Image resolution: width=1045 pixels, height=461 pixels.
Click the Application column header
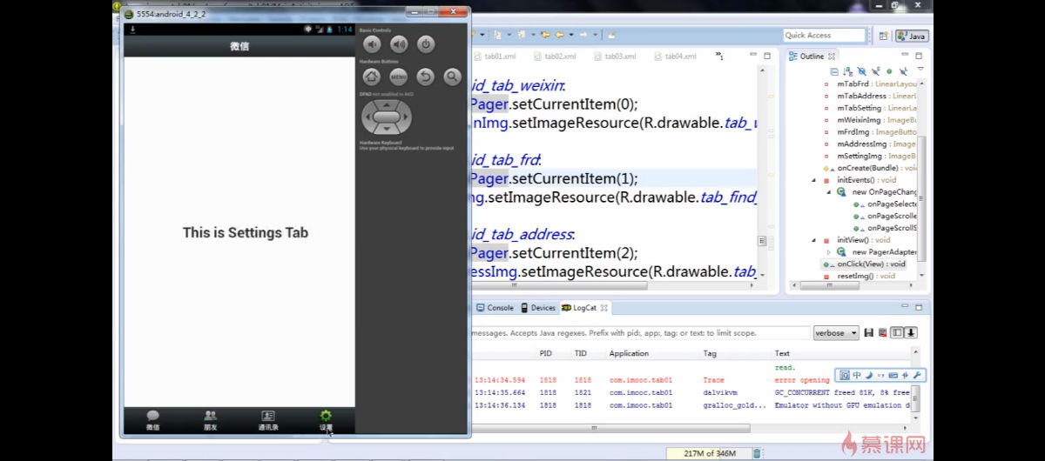point(629,353)
